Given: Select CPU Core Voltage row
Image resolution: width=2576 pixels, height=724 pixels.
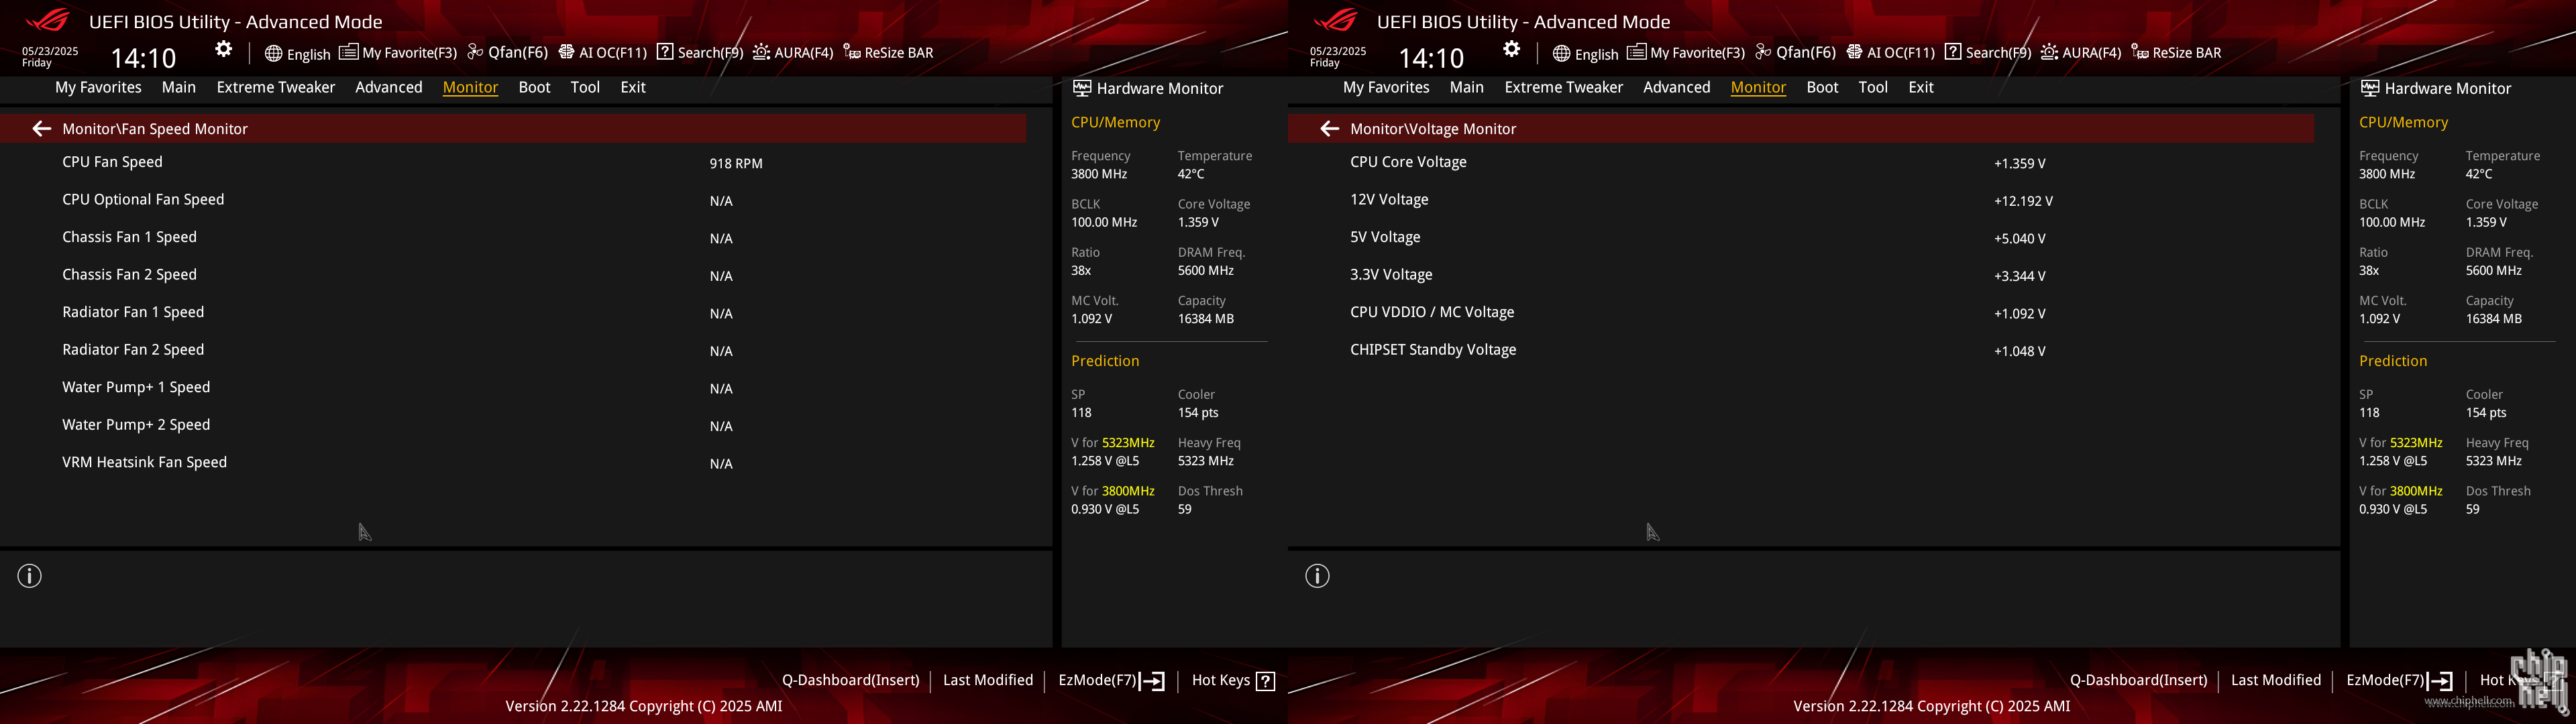Looking at the screenshot, I should (x=1801, y=162).
